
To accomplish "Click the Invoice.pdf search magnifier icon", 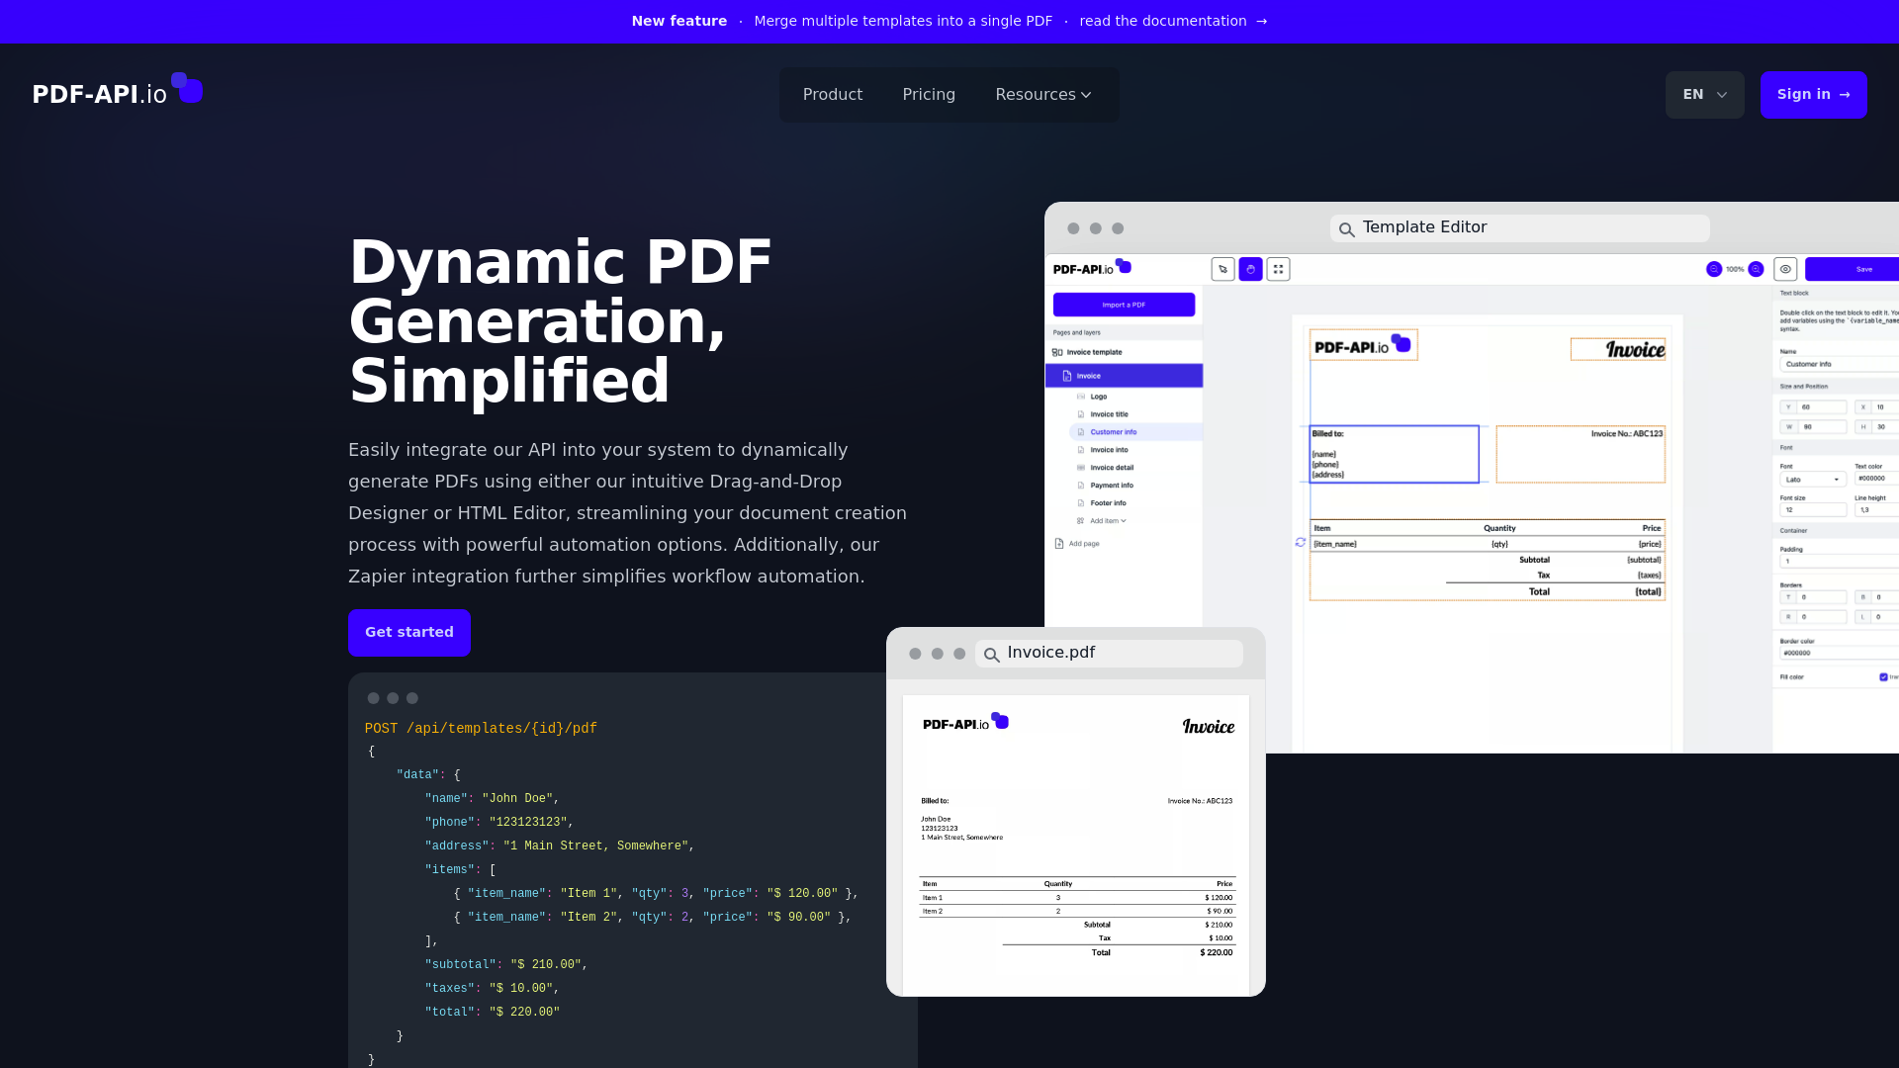I will 991,655.
